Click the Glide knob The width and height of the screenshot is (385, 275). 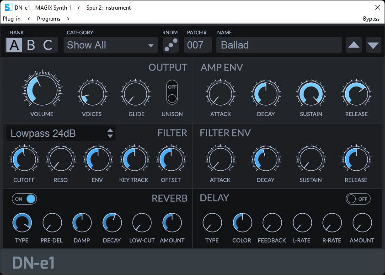pyautogui.click(x=135, y=94)
